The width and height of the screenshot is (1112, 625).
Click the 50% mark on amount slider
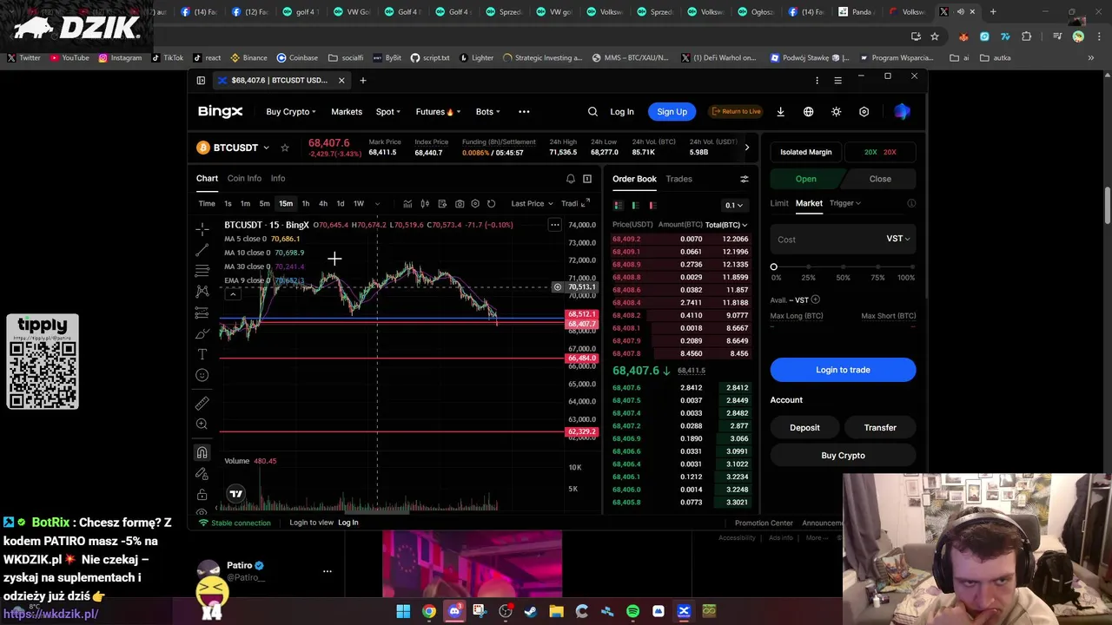coord(843,267)
